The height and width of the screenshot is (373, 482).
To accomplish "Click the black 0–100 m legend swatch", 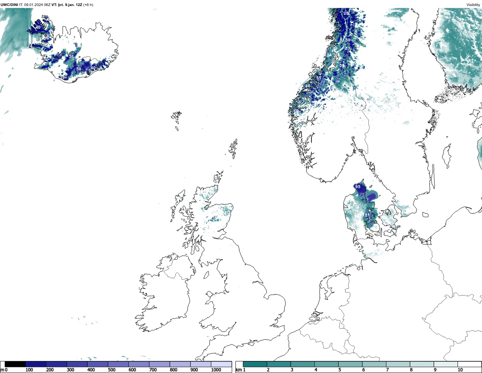I will (15, 364).
